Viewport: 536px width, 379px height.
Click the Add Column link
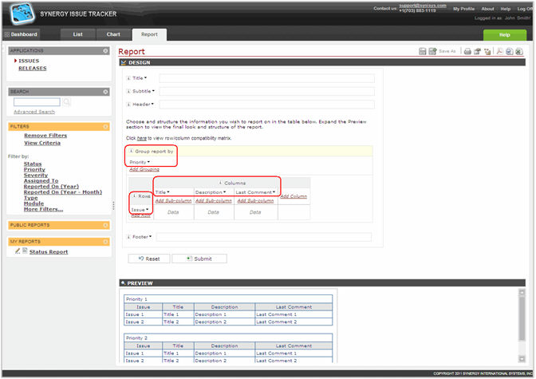pyautogui.click(x=294, y=196)
